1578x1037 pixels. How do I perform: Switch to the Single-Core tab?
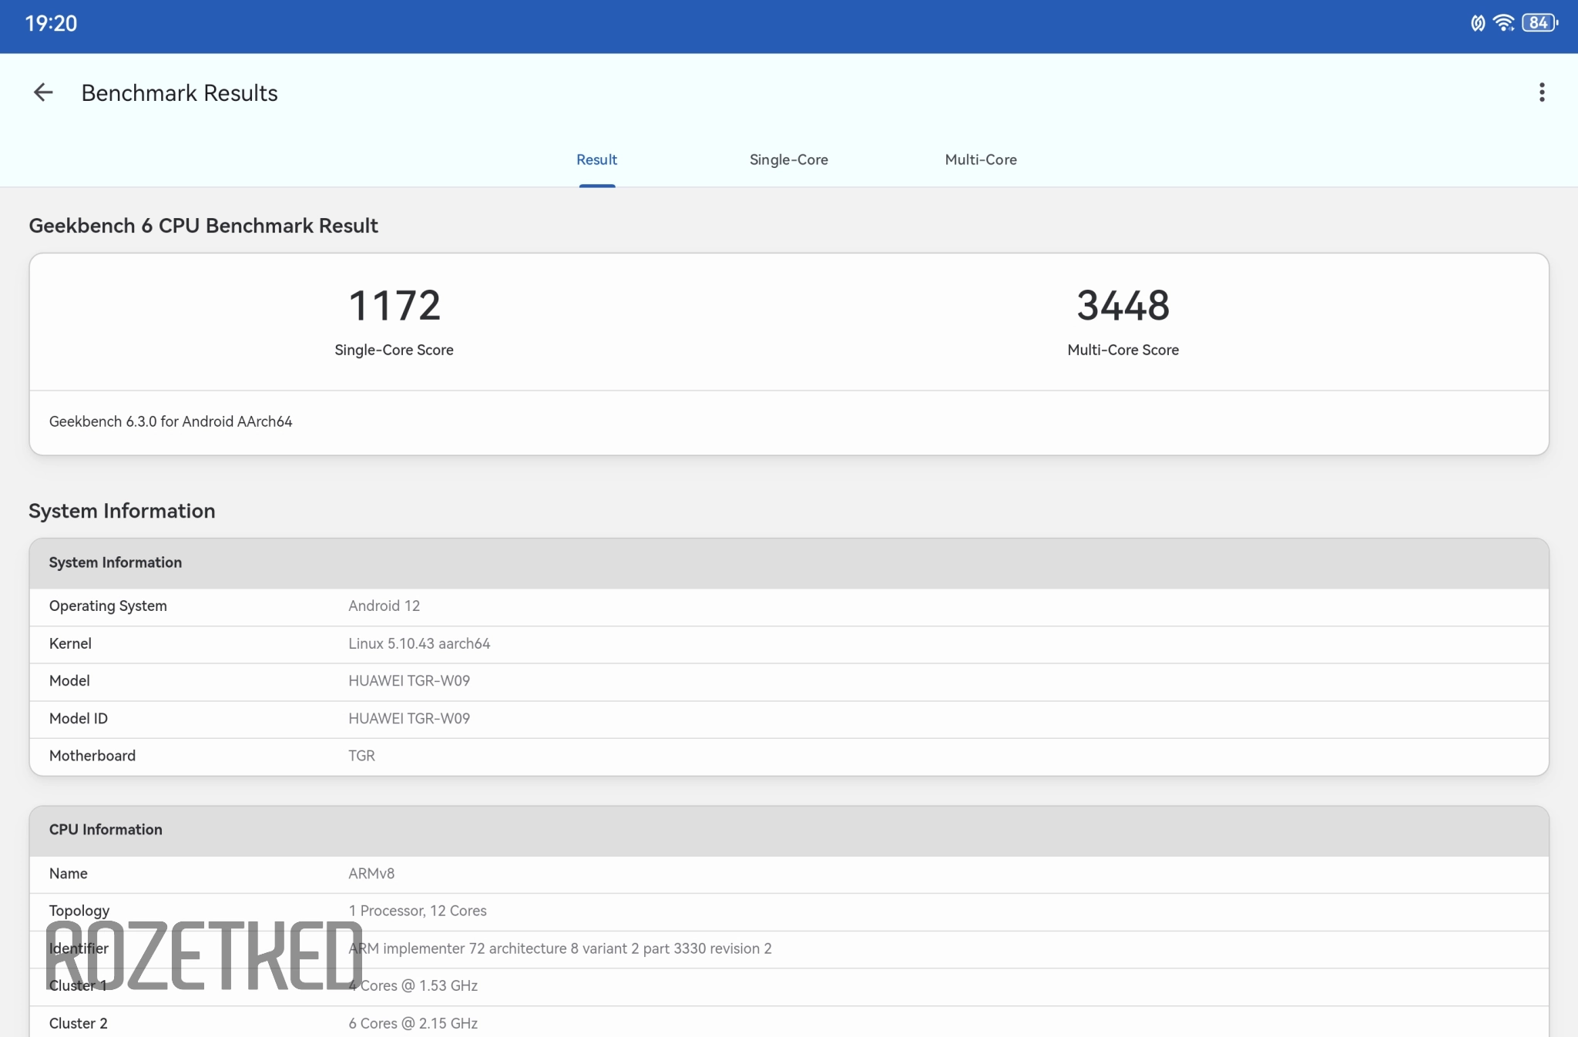coord(788,159)
